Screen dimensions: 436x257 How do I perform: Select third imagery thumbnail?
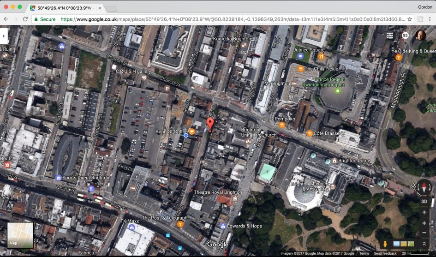(x=411, y=244)
